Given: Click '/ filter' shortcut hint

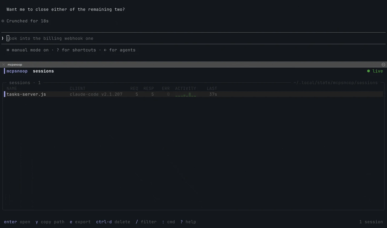Looking at the screenshot, I should [x=146, y=222].
